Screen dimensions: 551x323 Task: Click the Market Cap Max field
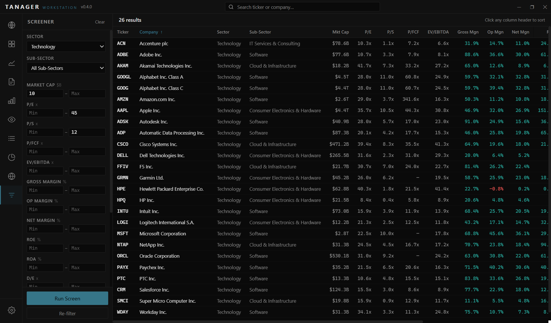coord(87,94)
